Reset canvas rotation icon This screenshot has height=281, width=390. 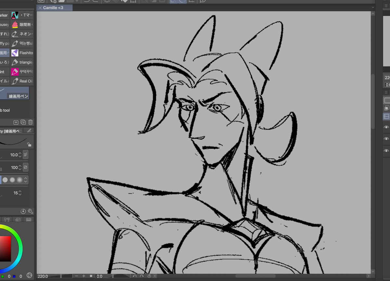pyautogui.click(x=149, y=276)
